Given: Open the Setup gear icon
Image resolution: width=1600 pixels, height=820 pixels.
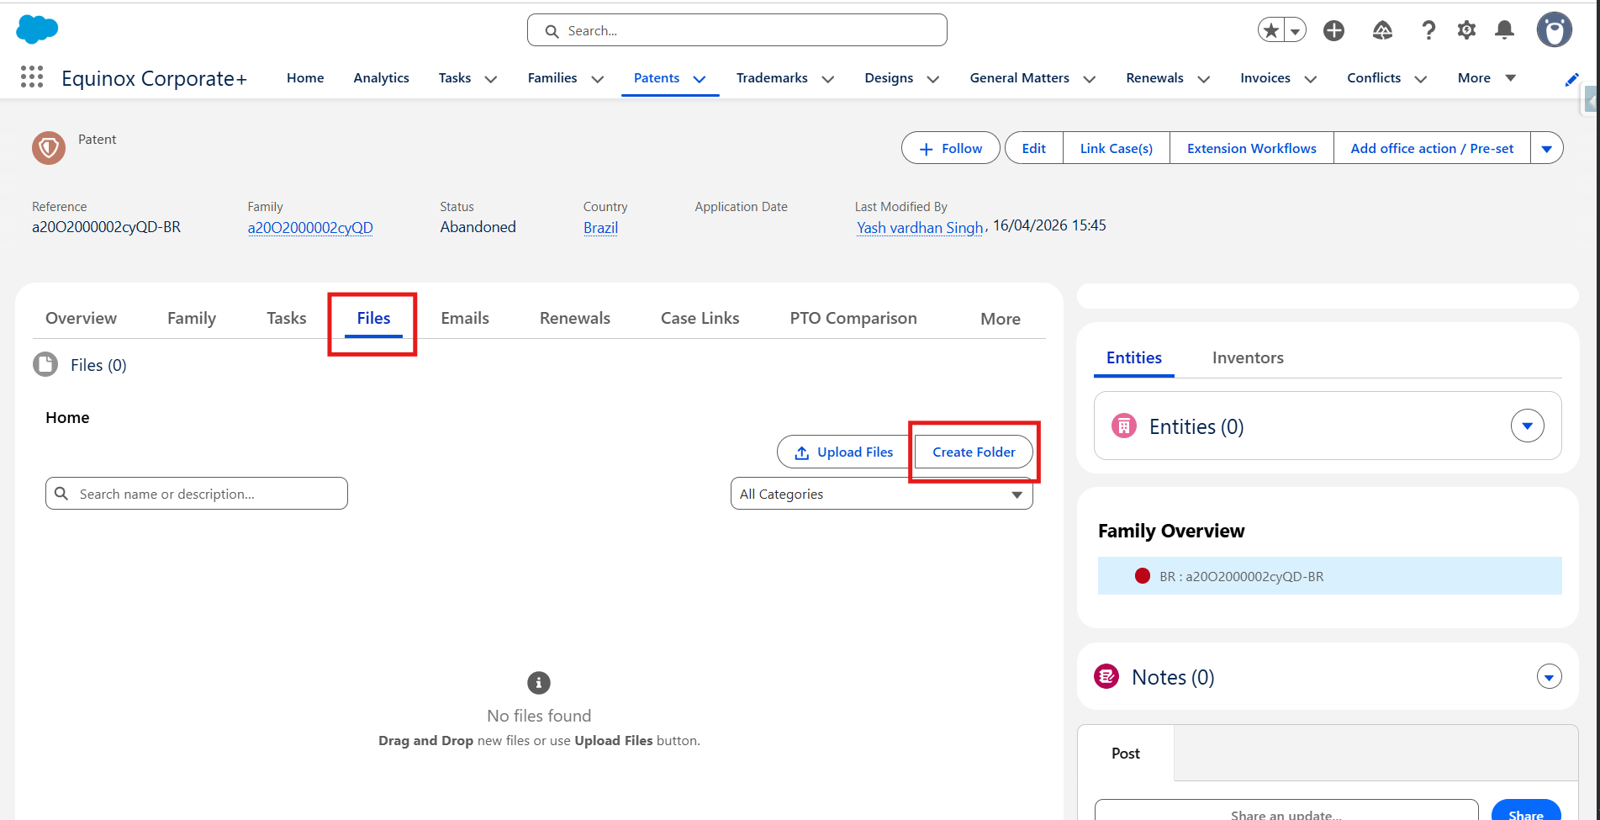Looking at the screenshot, I should tap(1466, 31).
